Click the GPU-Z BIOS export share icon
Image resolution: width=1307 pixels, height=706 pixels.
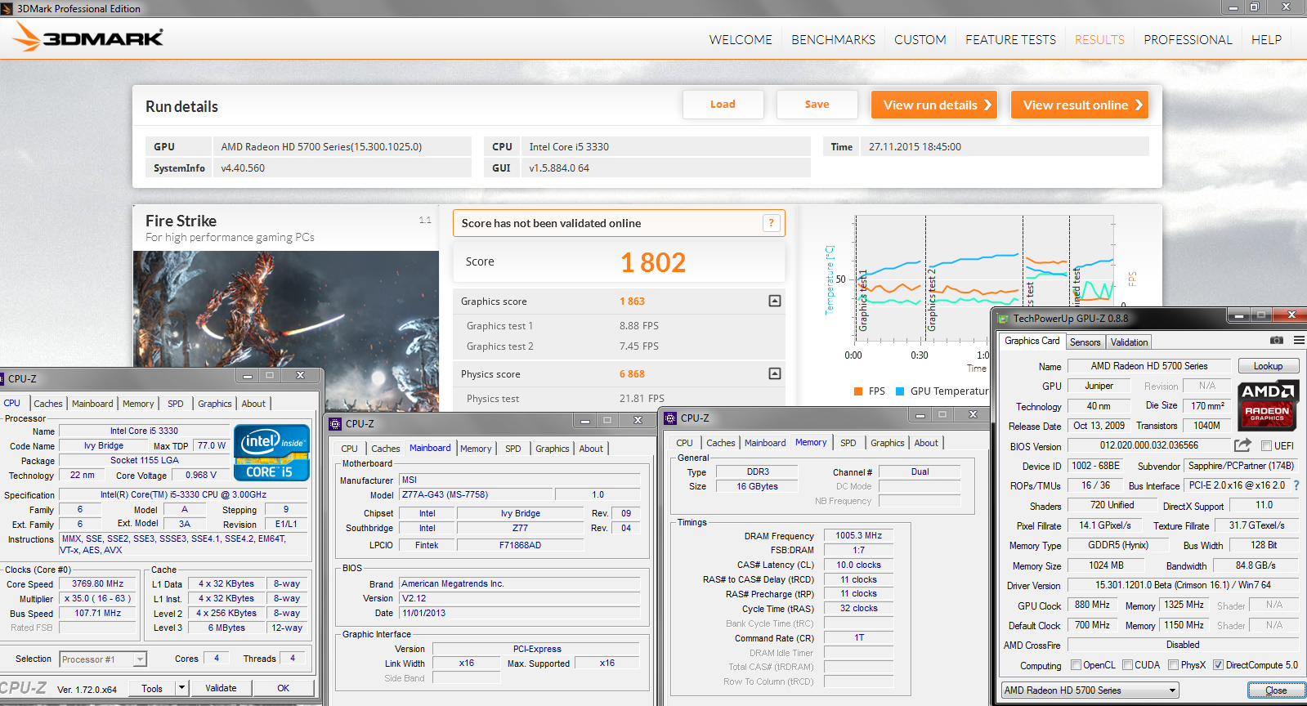point(1242,445)
